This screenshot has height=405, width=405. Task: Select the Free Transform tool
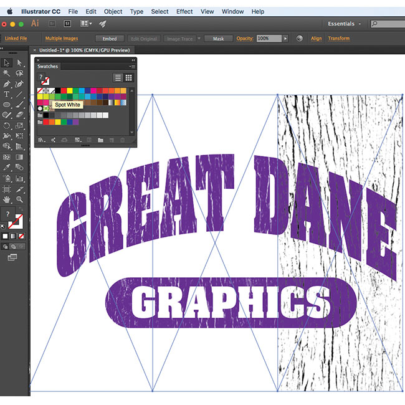pos(19,136)
